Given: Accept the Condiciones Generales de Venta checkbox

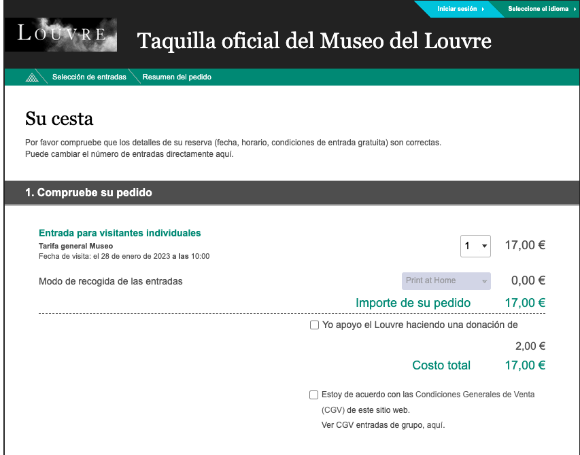Looking at the screenshot, I should click(x=313, y=395).
